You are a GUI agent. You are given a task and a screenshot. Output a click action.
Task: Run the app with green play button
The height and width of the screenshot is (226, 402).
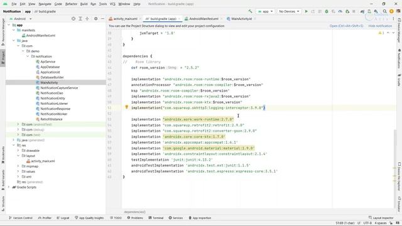(x=306, y=11)
